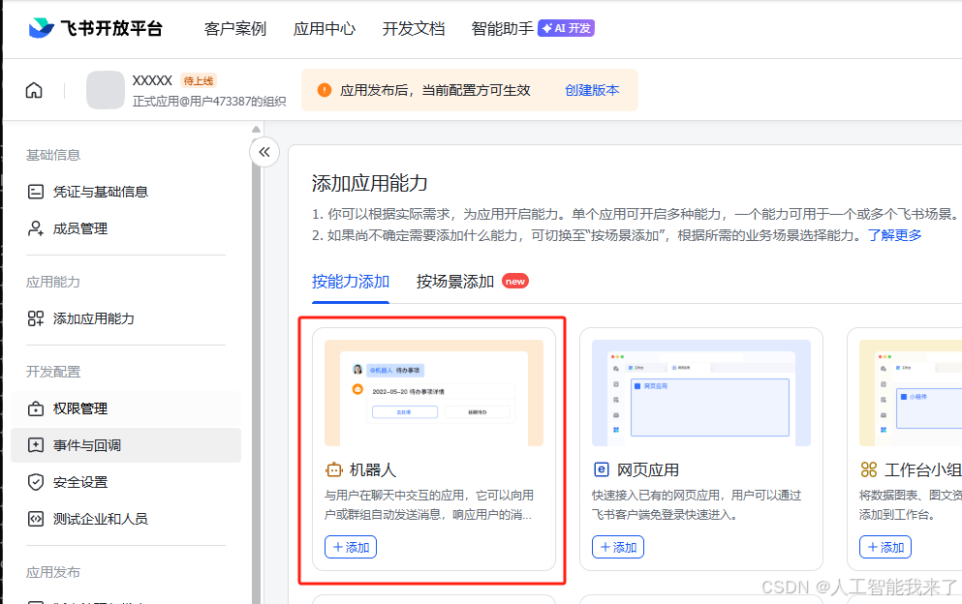Open 客户案例 menu
The width and height of the screenshot is (962, 604).
(x=235, y=29)
